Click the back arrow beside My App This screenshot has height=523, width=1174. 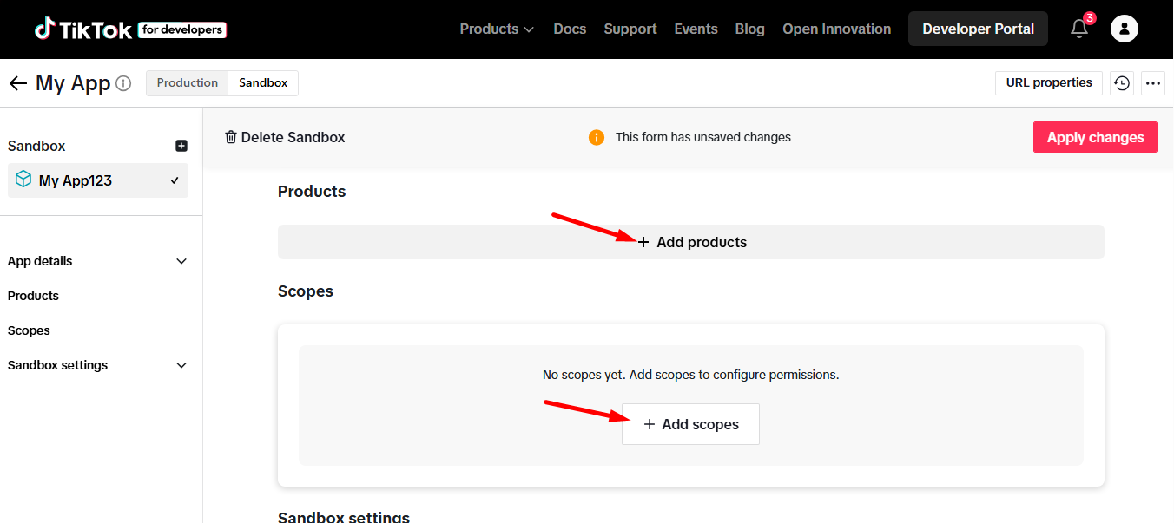coord(18,83)
